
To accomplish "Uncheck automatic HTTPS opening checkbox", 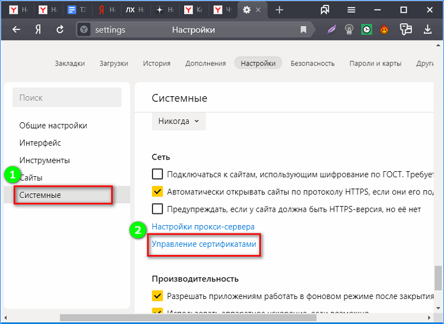I will point(157,192).
